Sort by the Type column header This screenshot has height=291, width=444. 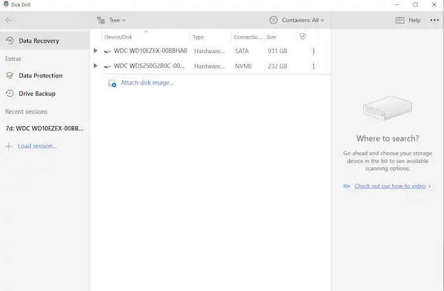pos(198,37)
